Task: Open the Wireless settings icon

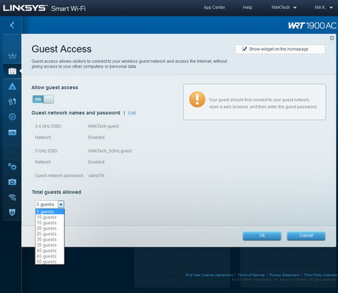Action: tap(12, 197)
